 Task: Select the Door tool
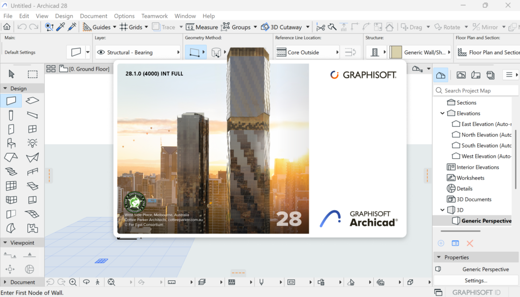click(x=11, y=129)
